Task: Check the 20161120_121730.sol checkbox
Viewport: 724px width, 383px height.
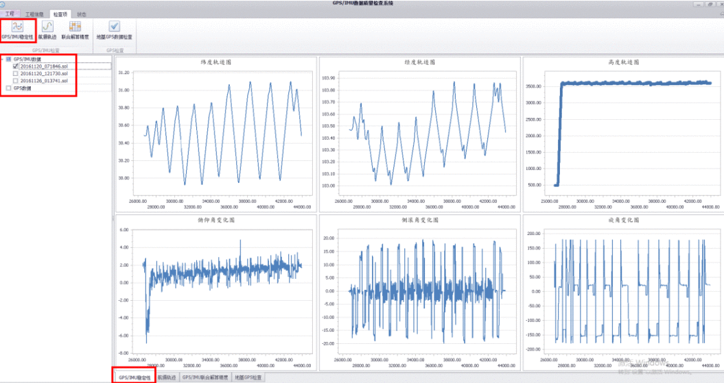Action: 15,74
